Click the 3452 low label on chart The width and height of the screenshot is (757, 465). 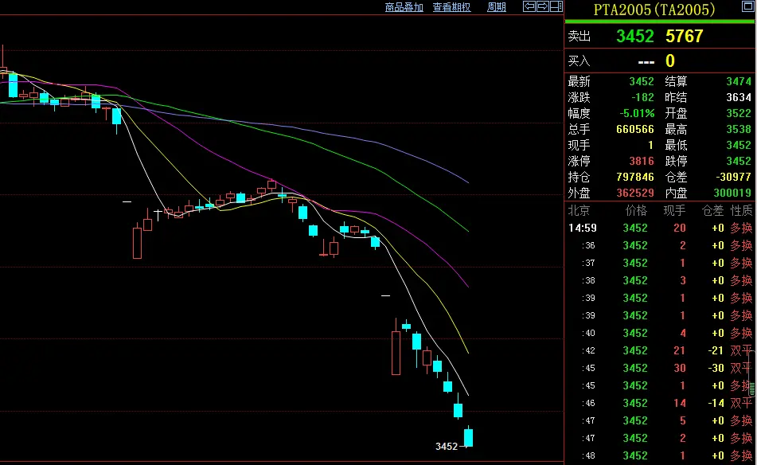coord(447,447)
